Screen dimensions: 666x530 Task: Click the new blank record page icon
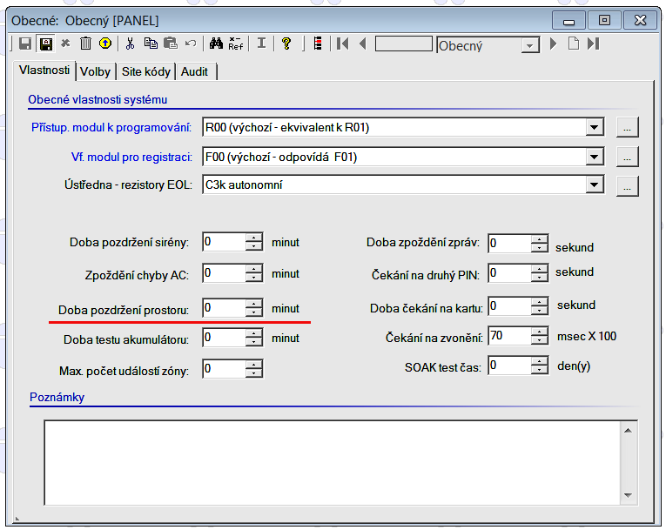click(573, 44)
